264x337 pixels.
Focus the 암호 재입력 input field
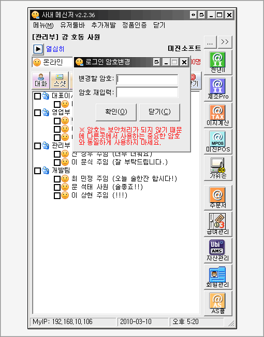[147, 92]
